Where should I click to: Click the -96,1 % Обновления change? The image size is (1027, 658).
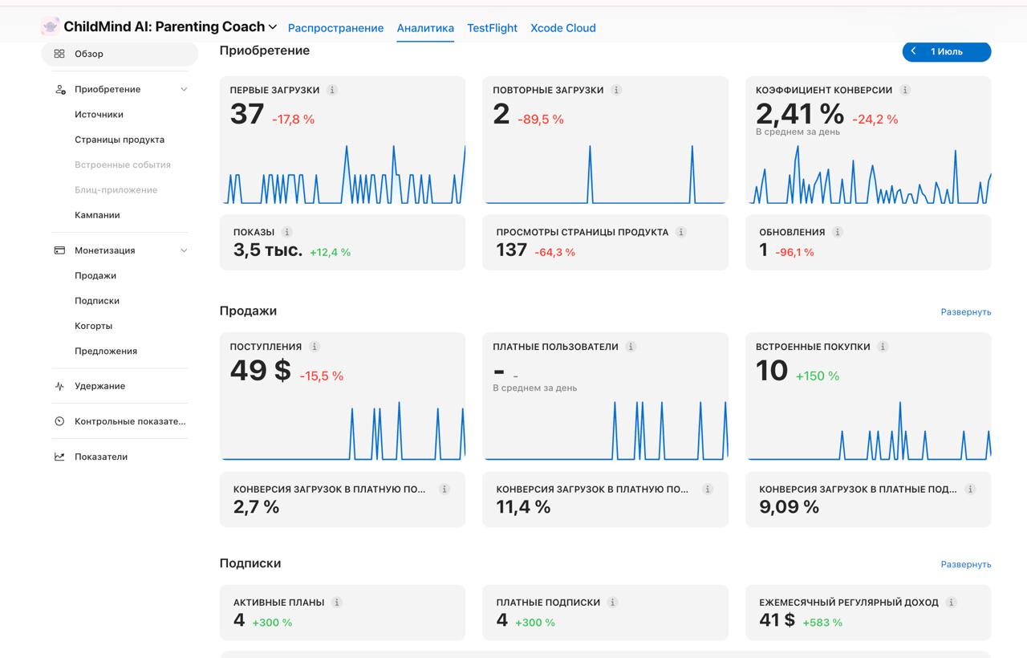click(x=794, y=252)
